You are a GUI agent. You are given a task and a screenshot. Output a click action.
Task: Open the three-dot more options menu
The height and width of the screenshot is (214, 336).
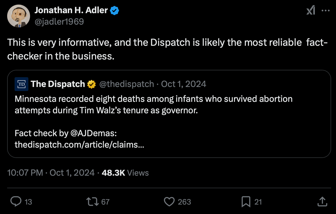326,11
